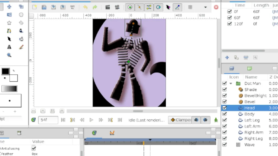Image resolution: width=278 pixels, height=156 pixels.
Task: Click the black outline color swatch
Action: pos(5,71)
